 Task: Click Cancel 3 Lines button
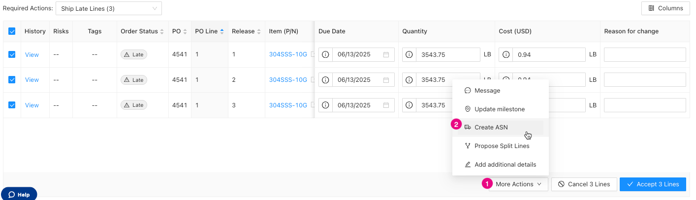[584, 184]
